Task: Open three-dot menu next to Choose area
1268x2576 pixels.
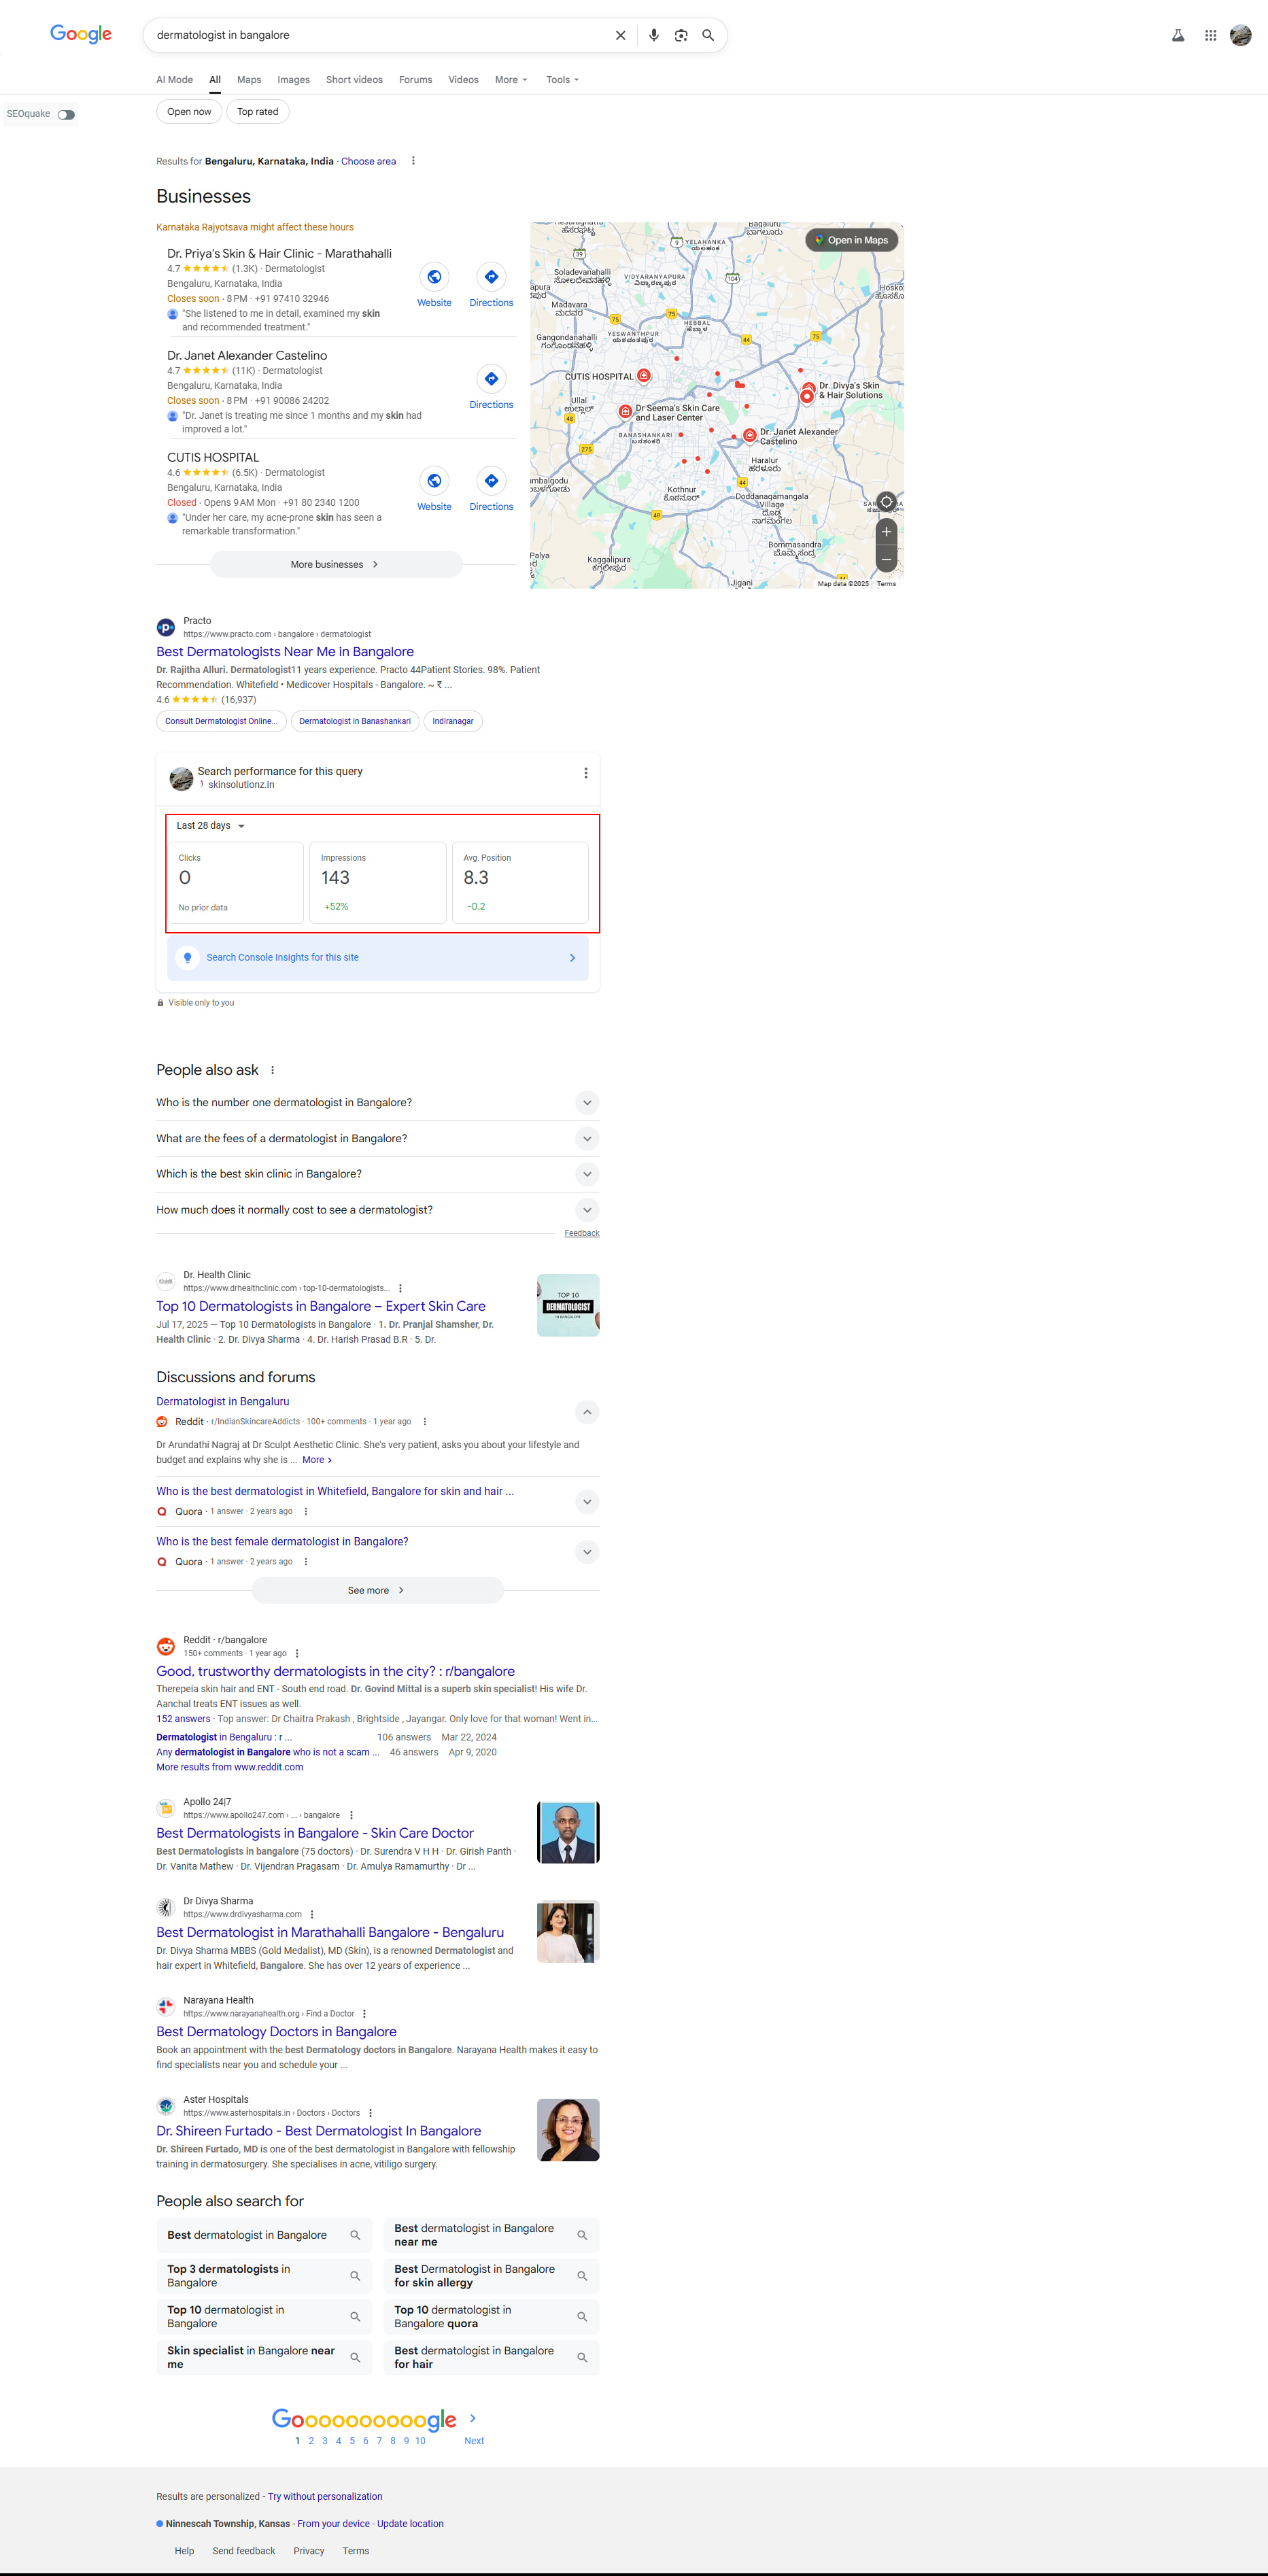Action: (x=413, y=161)
